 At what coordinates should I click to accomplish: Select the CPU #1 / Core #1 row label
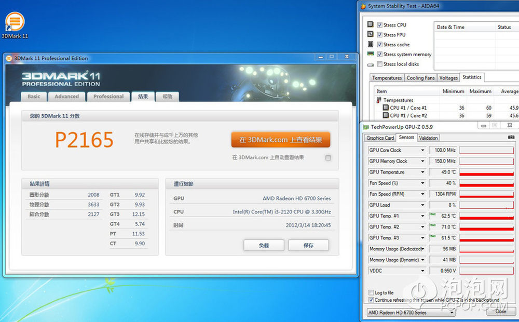click(x=408, y=108)
